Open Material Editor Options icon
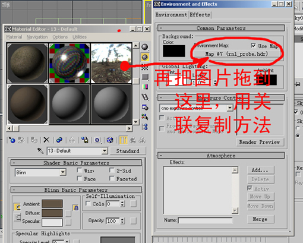This screenshot has height=243, width=303. 145,108
